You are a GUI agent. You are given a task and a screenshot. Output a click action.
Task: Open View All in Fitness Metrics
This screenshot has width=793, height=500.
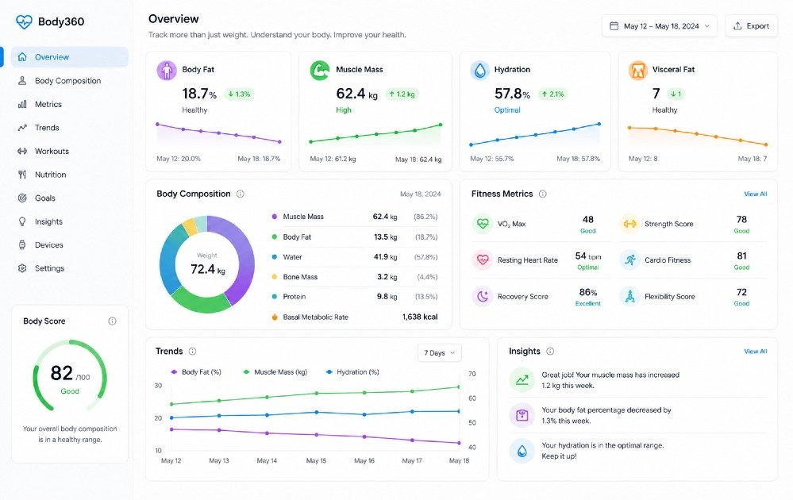755,194
